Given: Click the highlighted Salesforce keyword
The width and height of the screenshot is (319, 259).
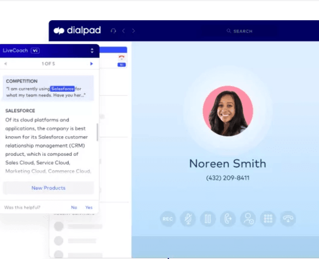Looking at the screenshot, I should tap(62, 89).
